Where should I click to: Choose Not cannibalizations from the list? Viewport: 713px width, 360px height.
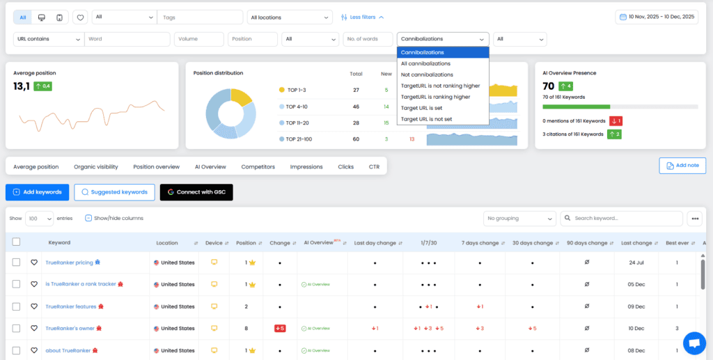point(427,75)
